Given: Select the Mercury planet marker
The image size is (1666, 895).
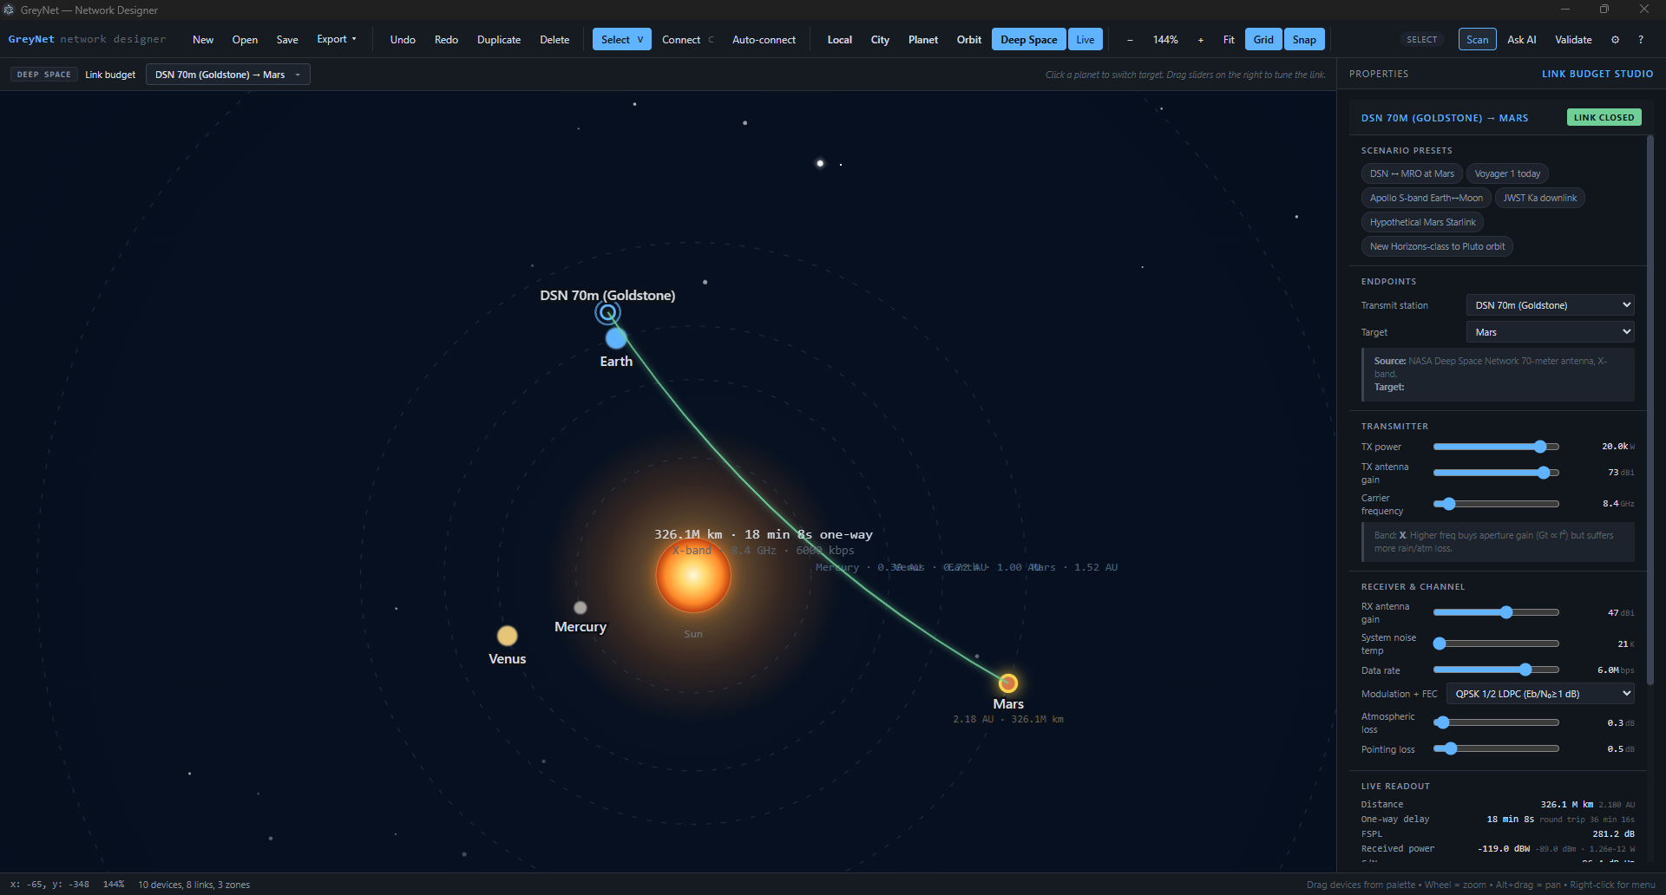Looking at the screenshot, I should [x=580, y=607].
